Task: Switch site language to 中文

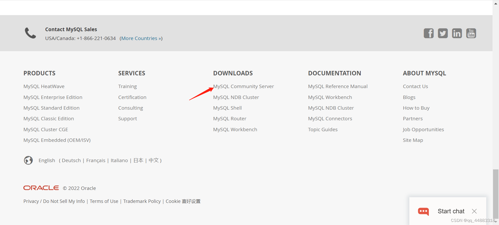Action: click(154, 160)
